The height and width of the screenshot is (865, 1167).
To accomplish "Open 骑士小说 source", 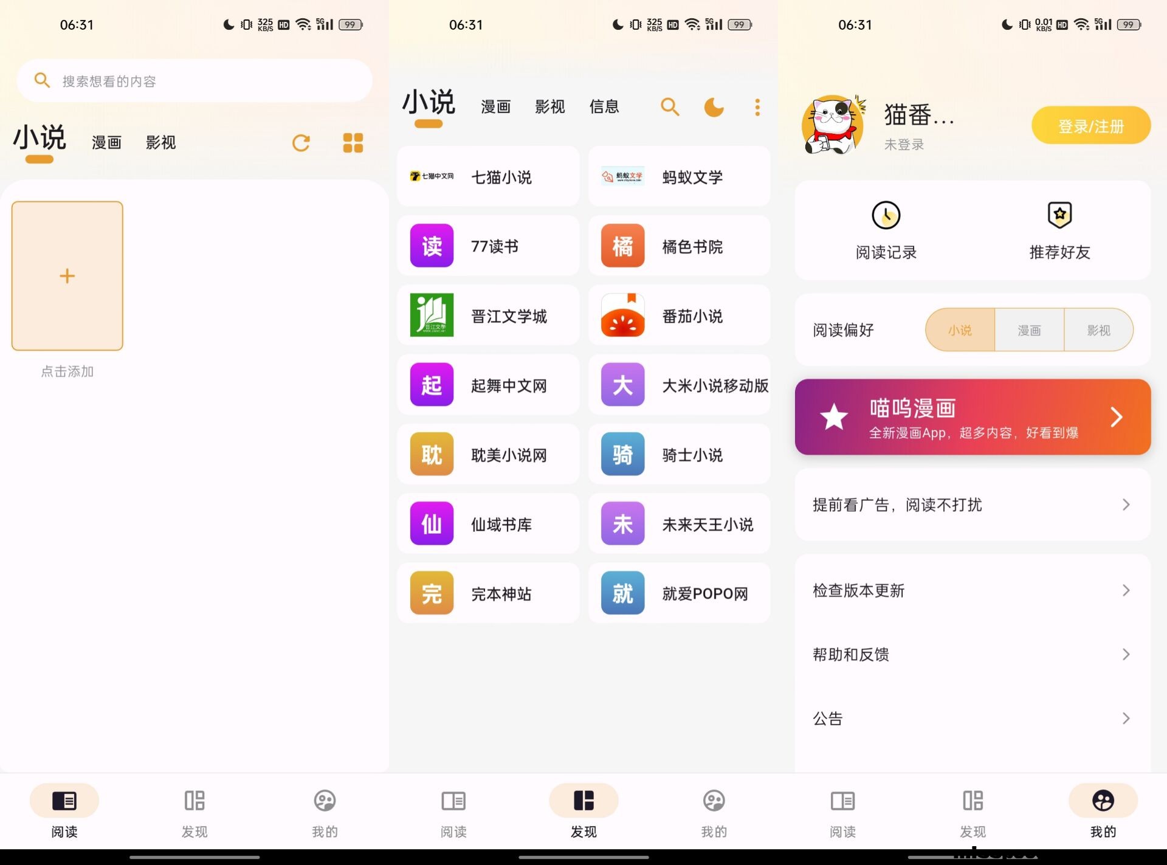I will (x=679, y=454).
